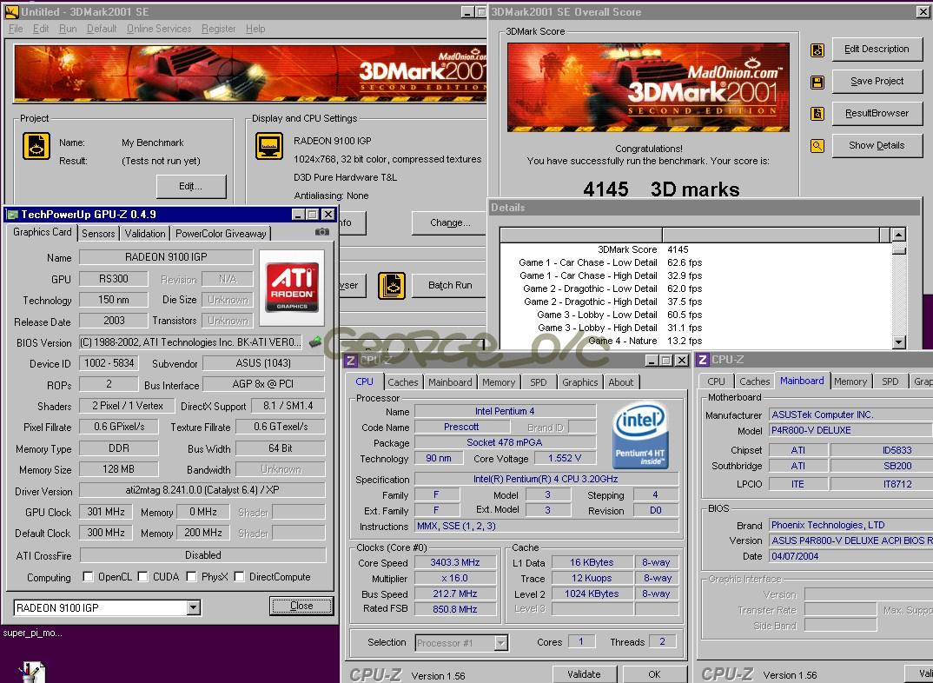933x683 pixels.
Task: Click the ResultBrowser button
Action: tap(877, 113)
